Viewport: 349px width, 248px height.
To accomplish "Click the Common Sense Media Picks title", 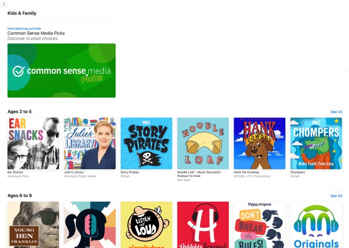I will point(36,33).
